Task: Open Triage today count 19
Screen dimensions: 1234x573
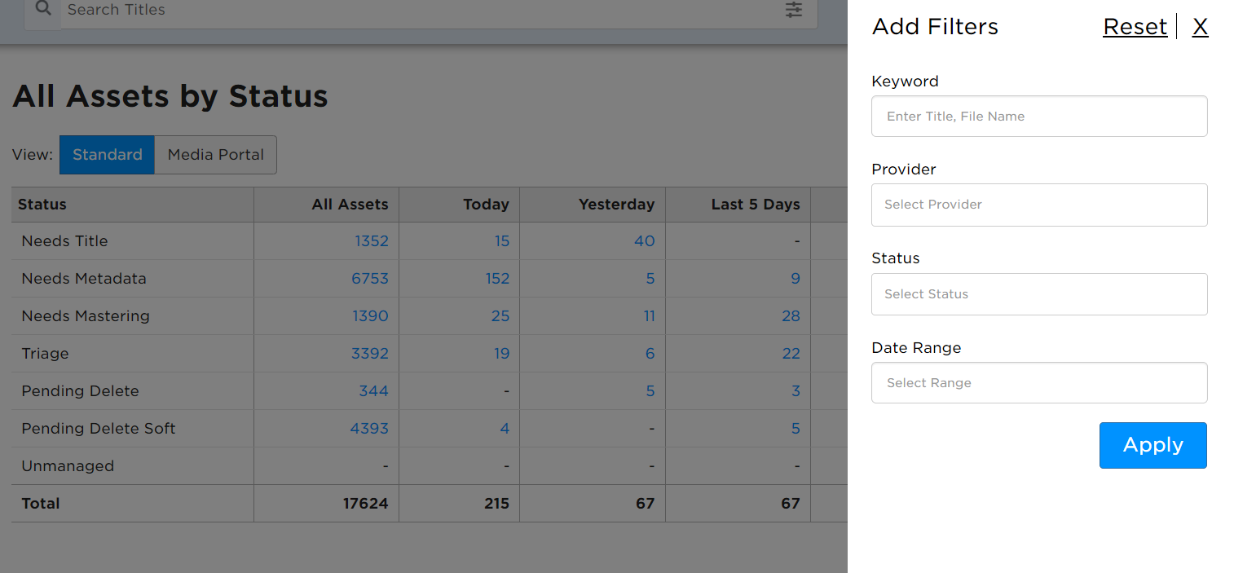Action: tap(501, 354)
